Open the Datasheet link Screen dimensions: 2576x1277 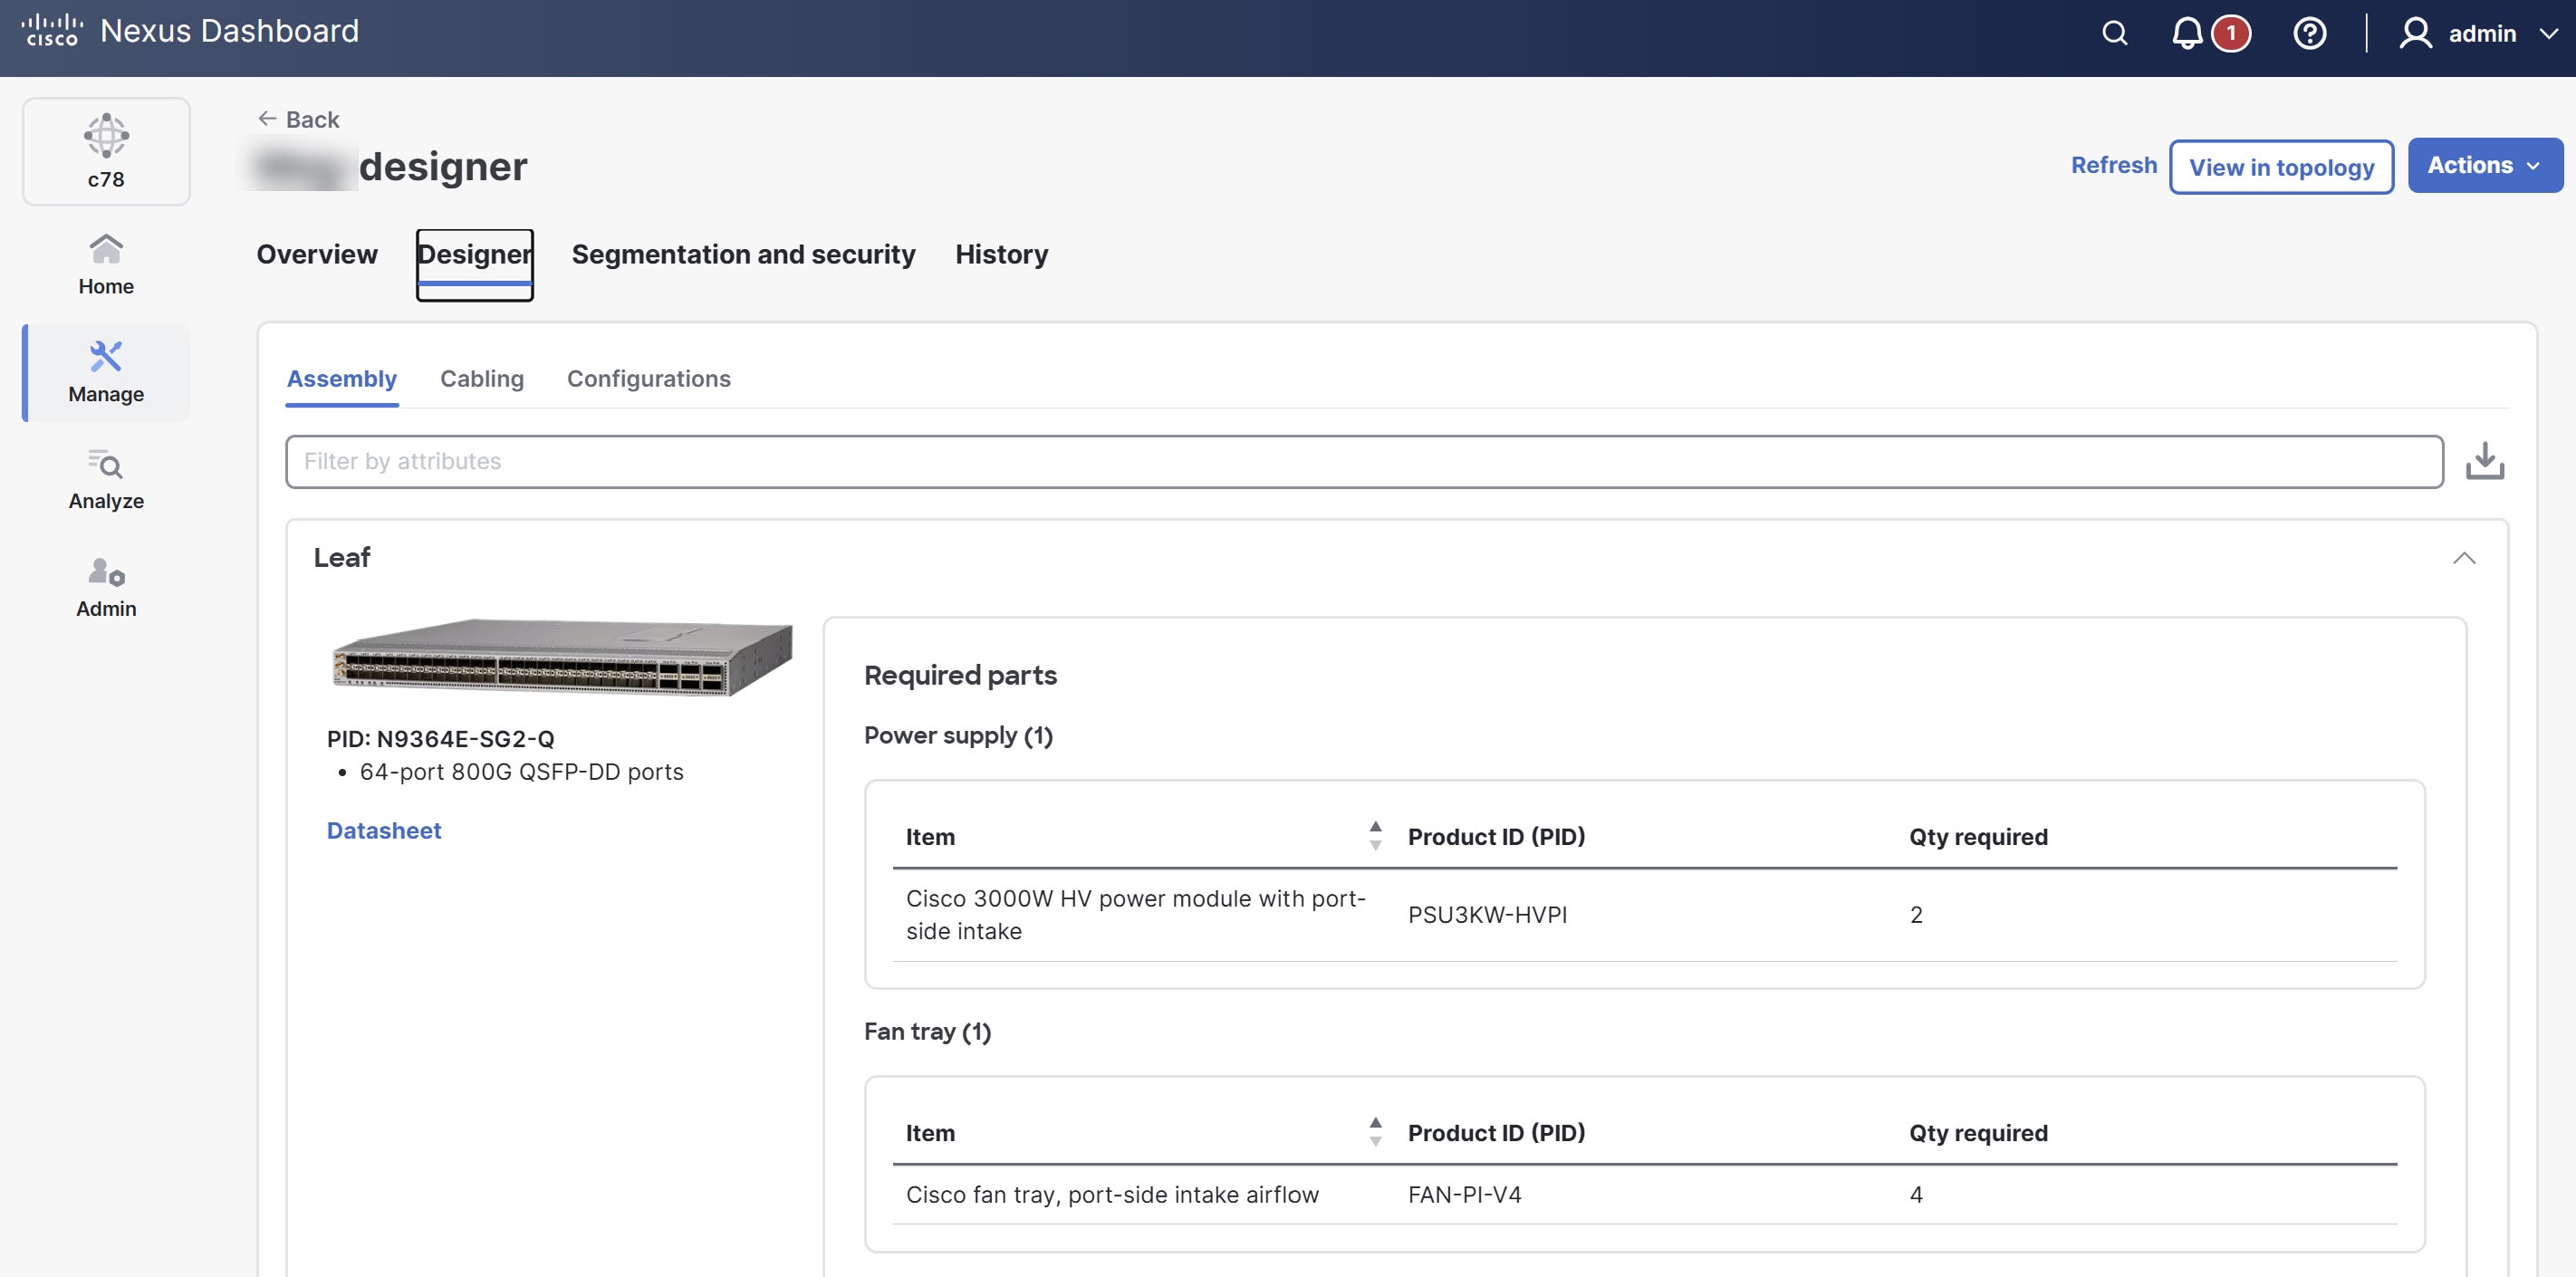(x=384, y=830)
